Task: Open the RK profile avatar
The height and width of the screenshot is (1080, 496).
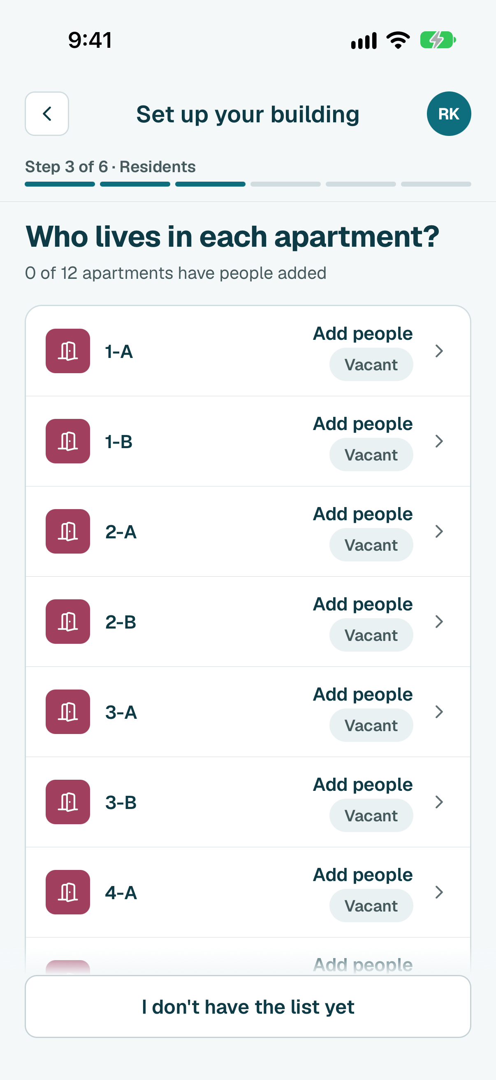Action: (449, 114)
